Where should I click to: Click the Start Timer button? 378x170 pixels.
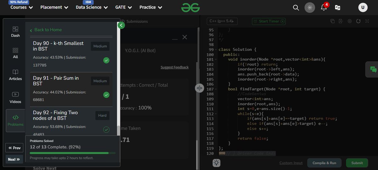pyautogui.click(x=269, y=21)
